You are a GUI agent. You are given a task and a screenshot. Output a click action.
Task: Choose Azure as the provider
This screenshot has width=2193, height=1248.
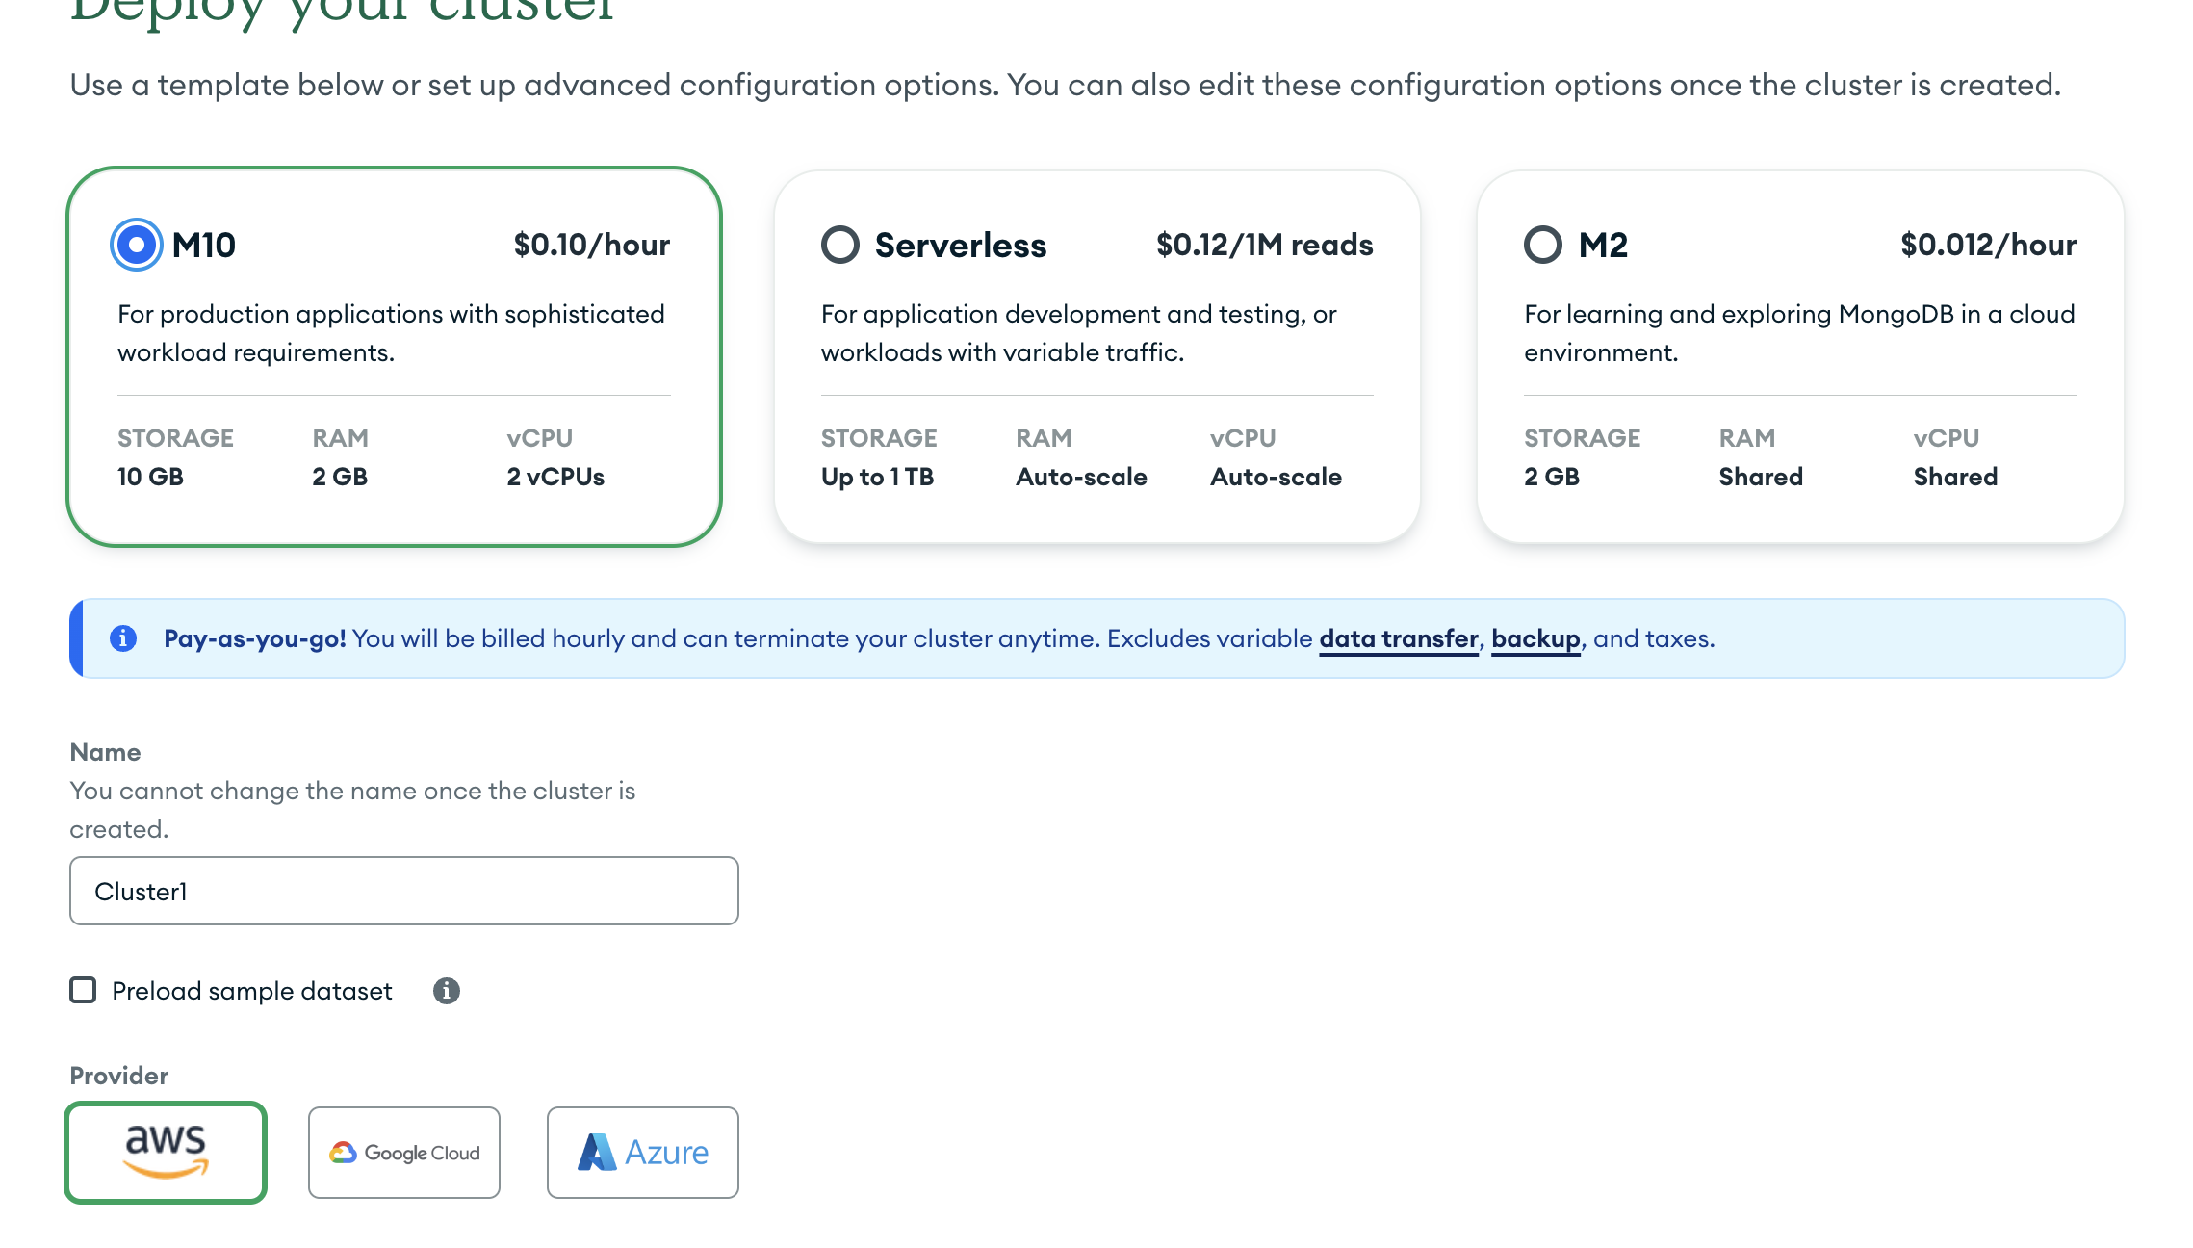tap(643, 1153)
